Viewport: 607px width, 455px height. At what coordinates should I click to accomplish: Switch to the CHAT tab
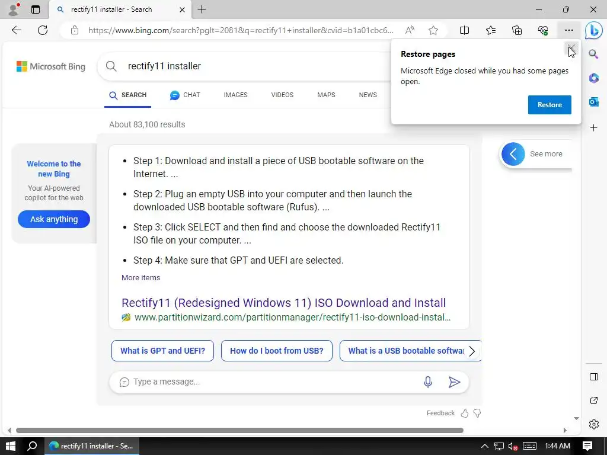pyautogui.click(x=185, y=95)
